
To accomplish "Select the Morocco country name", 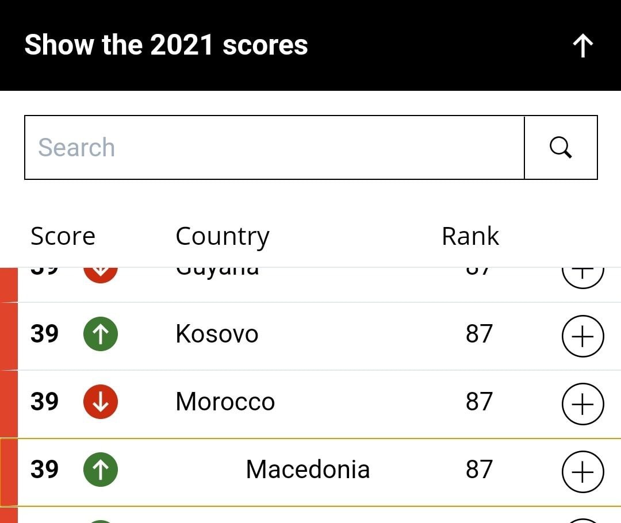I will [225, 402].
